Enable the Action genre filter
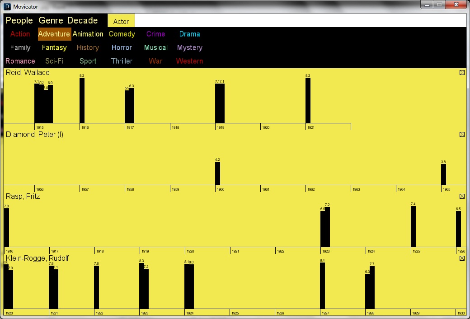Viewport: 470px width, 319px height. [20, 34]
